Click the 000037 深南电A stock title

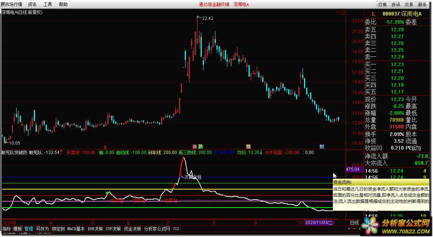(402, 14)
